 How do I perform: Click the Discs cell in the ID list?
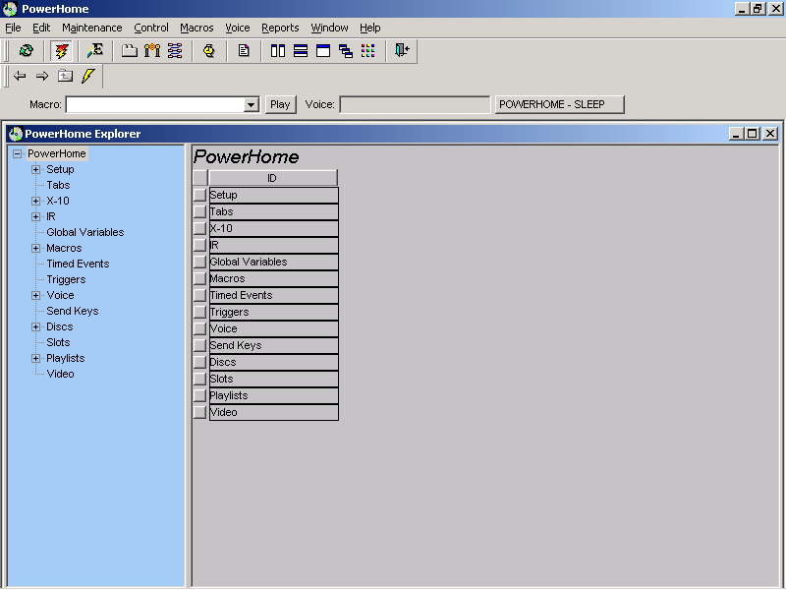[x=274, y=362]
